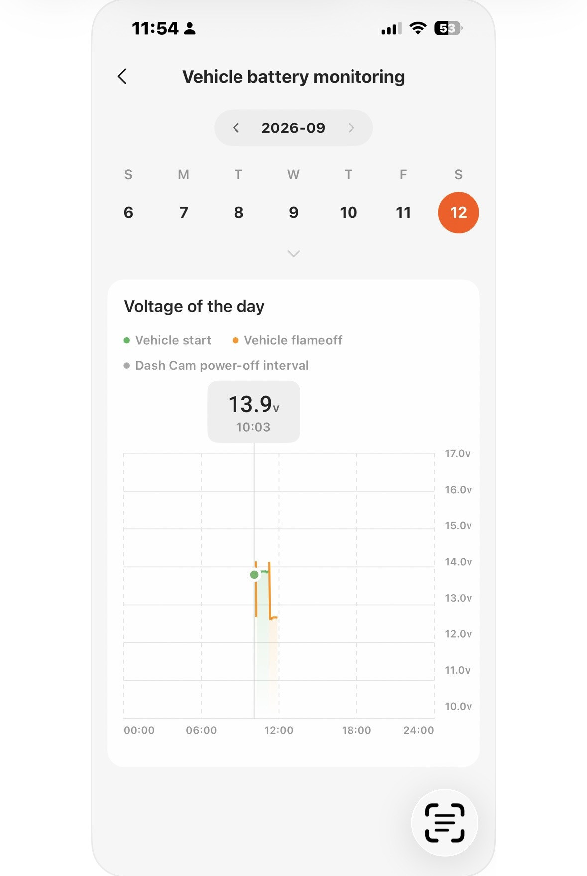Image resolution: width=587 pixels, height=876 pixels.
Task: Go back using the top-left arrow
Action: (x=122, y=76)
